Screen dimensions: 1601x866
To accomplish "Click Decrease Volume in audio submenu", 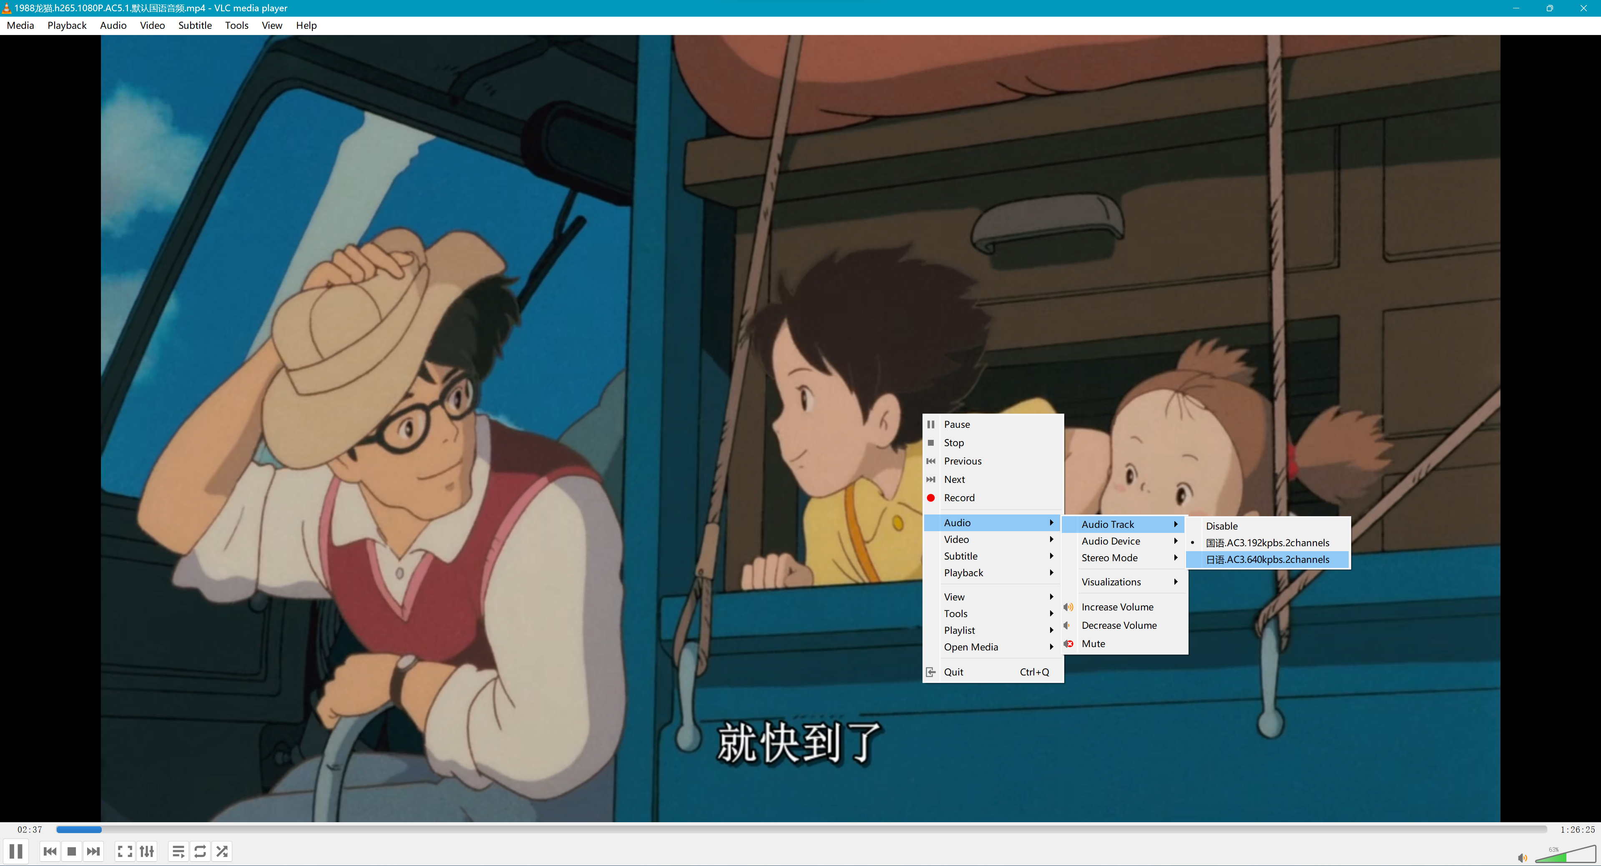I will 1123,625.
